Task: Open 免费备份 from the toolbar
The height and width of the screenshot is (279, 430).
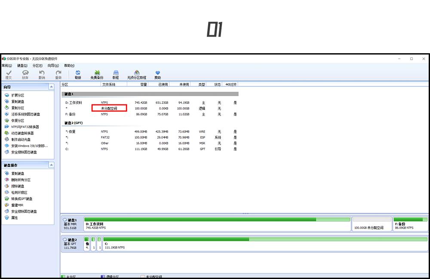Action: click(97, 75)
